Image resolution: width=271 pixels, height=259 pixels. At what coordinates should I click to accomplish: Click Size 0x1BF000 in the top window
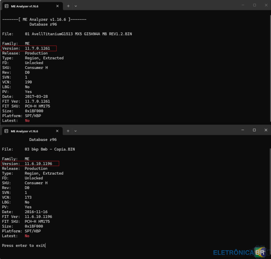tap(34, 111)
